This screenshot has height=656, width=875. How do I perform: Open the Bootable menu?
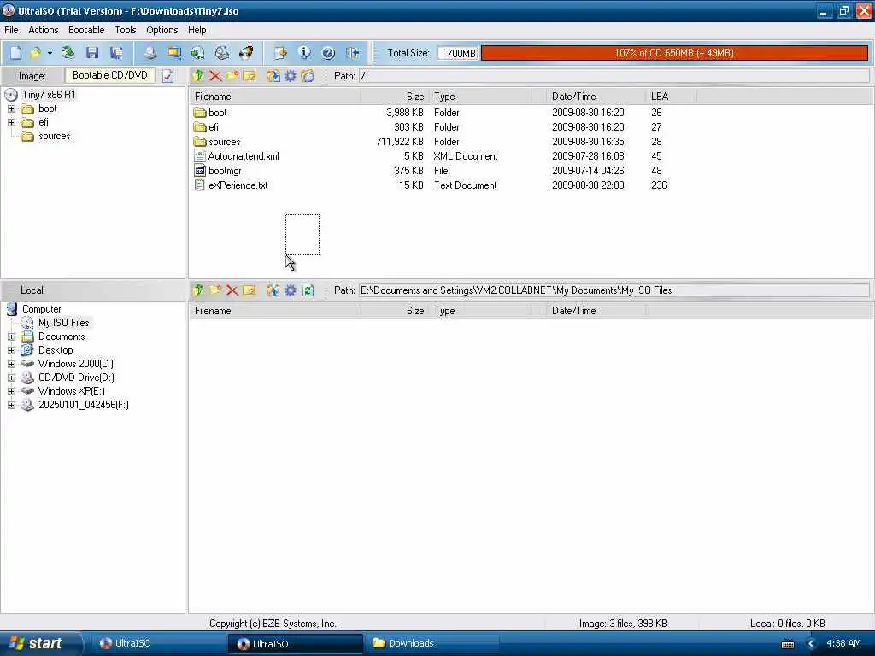[x=86, y=30]
